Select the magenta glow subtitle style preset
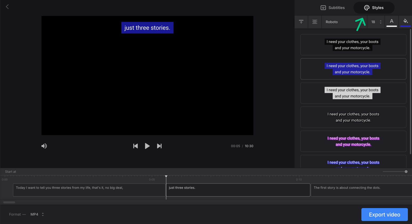The height and width of the screenshot is (224, 412). 353,141
